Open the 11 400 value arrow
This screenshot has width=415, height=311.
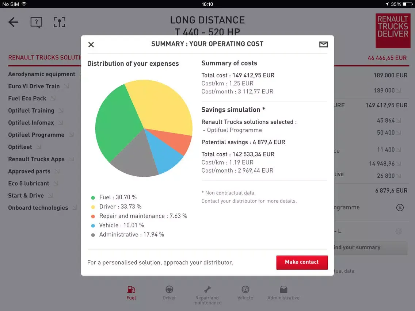[399, 150]
